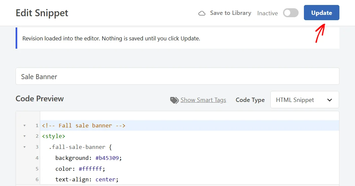Click the smart tags tag icon
355x186 pixels.
174,100
